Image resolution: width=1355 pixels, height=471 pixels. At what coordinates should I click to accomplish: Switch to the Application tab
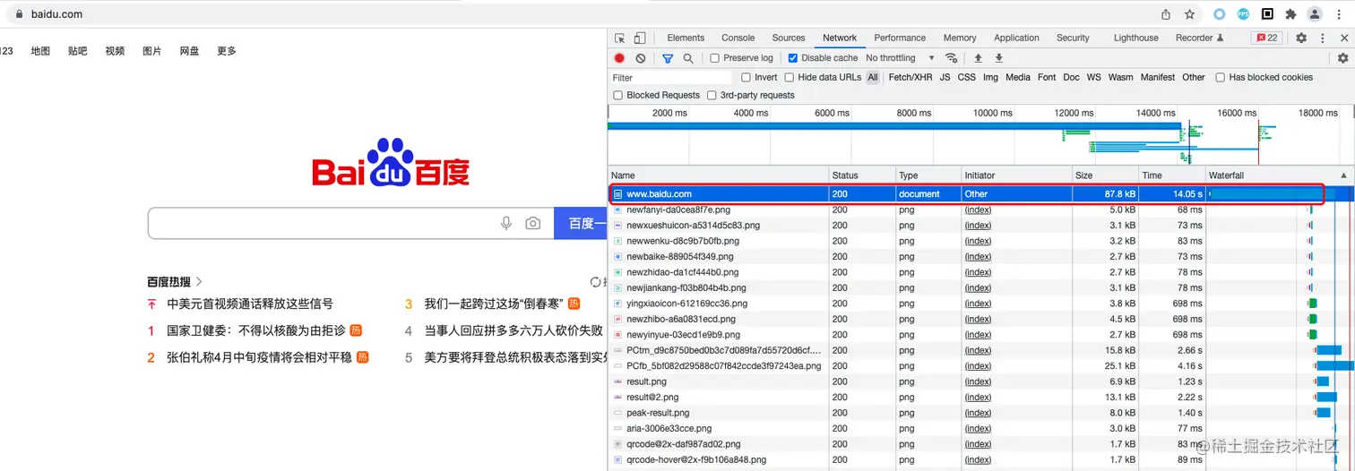coord(1016,39)
